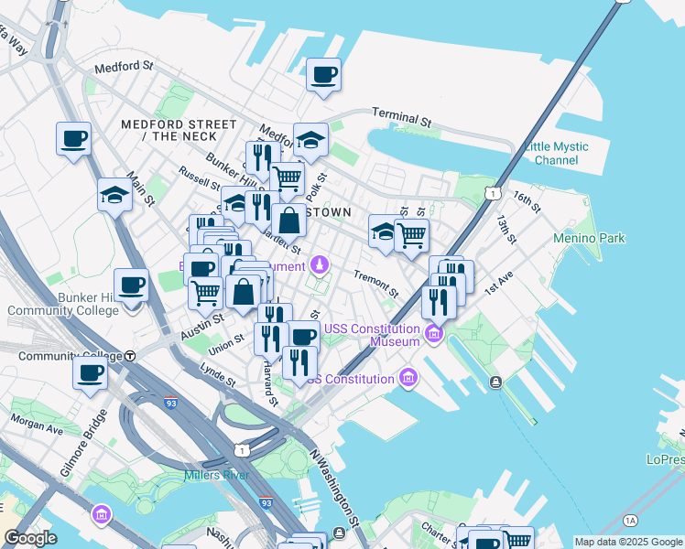Click the grocery cart marker near Polk St

tap(288, 178)
